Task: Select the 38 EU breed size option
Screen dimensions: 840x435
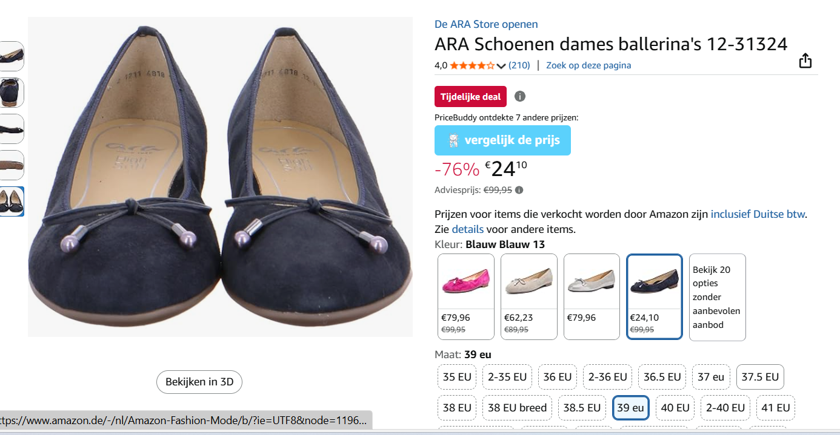Action: pyautogui.click(x=517, y=407)
